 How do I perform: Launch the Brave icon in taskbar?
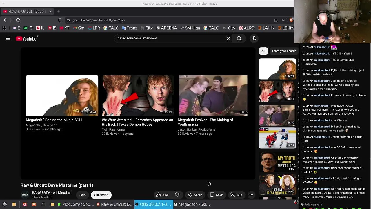[x=34, y=204]
